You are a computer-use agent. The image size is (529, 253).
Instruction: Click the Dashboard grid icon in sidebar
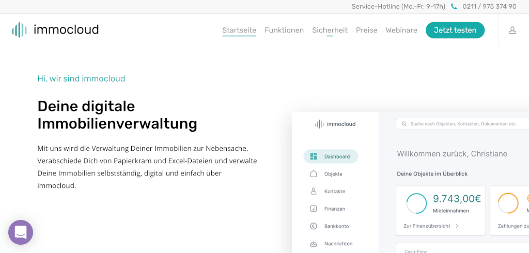click(x=314, y=156)
